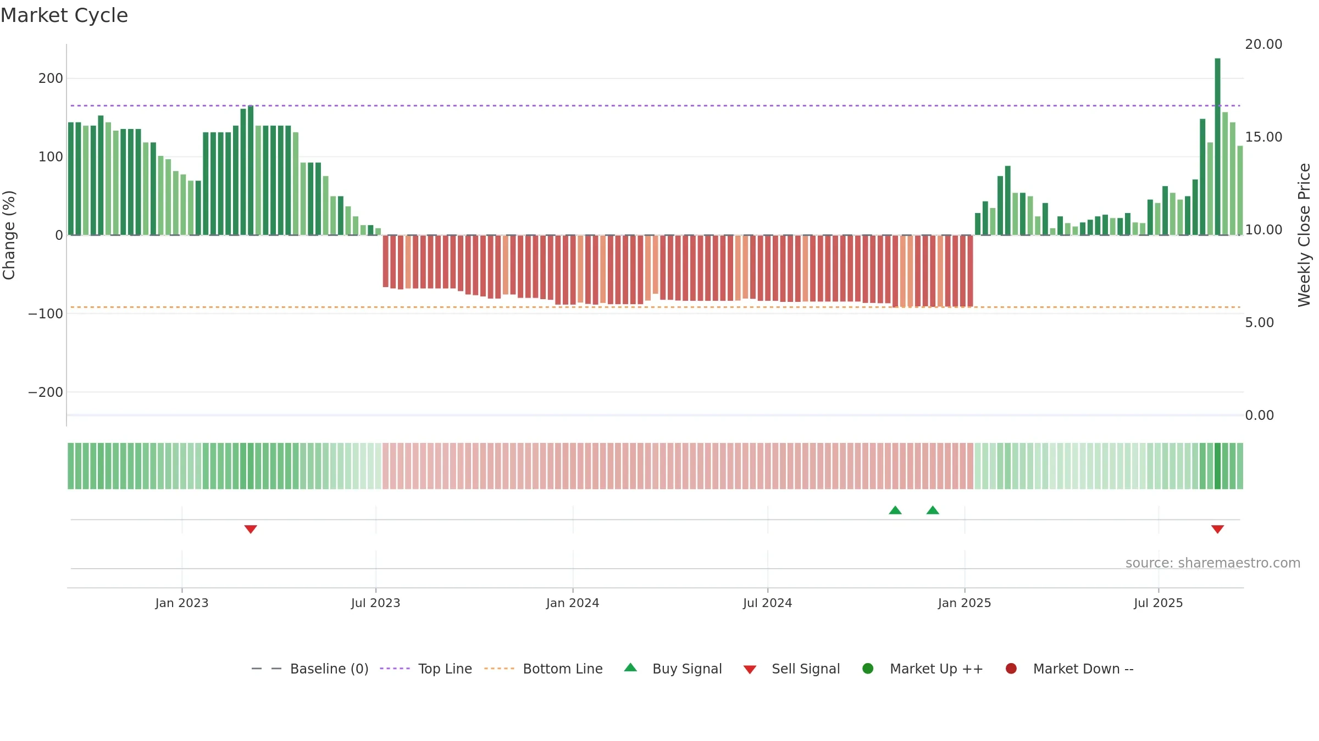
Task: Click the 10.00 right axis value
Action: 1263,229
